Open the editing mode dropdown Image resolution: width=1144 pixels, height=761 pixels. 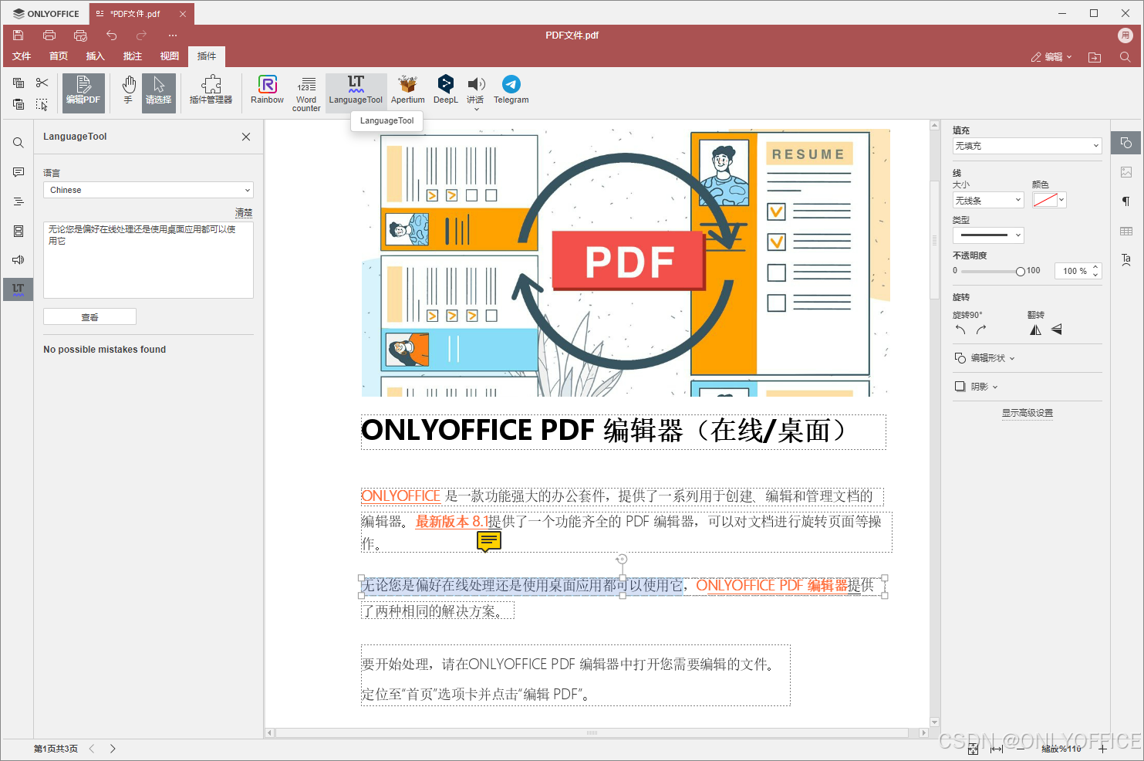[1051, 57]
